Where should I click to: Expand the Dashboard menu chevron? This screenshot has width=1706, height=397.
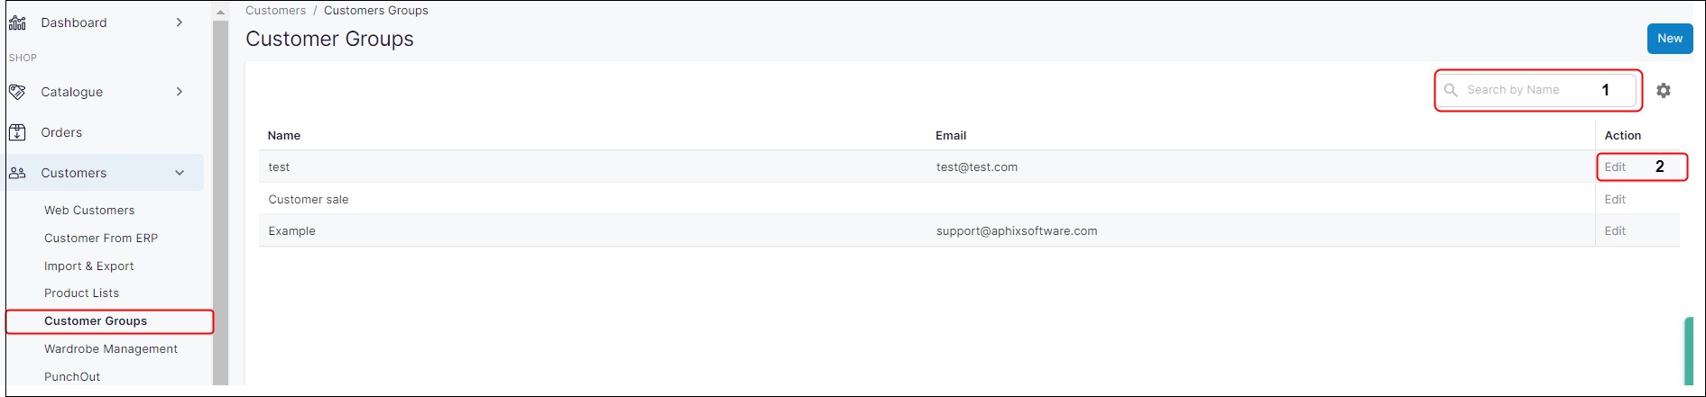(180, 23)
